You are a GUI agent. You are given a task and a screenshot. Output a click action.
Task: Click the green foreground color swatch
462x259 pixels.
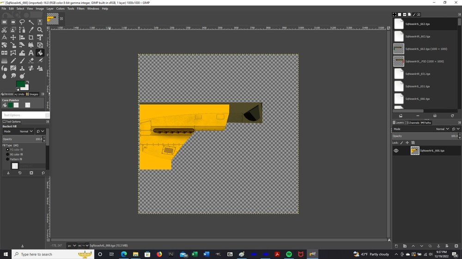click(x=20, y=84)
